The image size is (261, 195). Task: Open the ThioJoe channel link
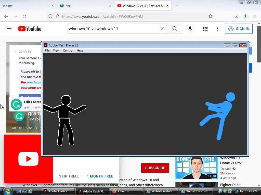click(x=226, y=169)
